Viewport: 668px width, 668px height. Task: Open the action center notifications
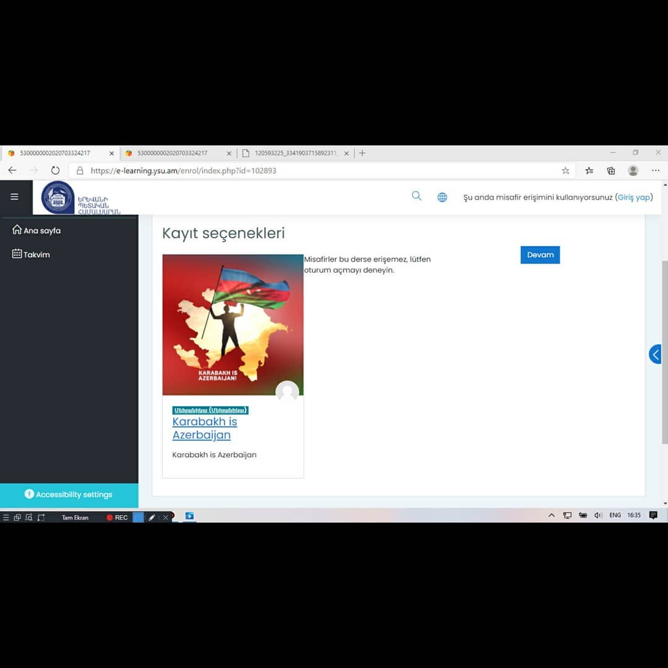[653, 515]
